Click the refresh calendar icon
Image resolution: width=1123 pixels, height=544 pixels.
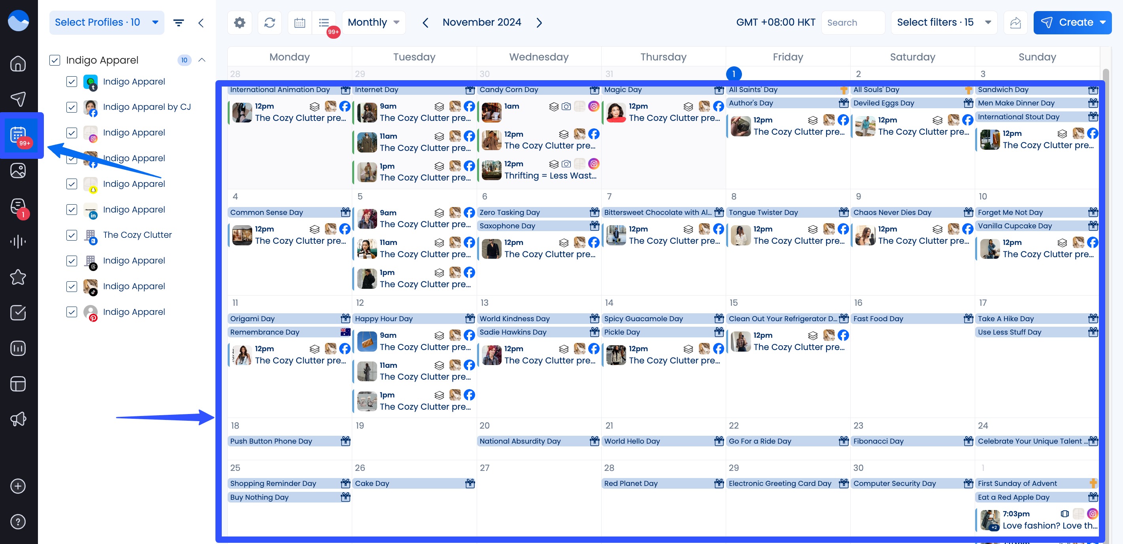coord(270,22)
